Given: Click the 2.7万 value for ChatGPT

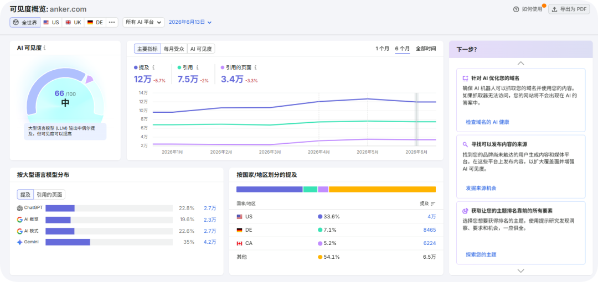Looking at the screenshot, I should (x=210, y=208).
